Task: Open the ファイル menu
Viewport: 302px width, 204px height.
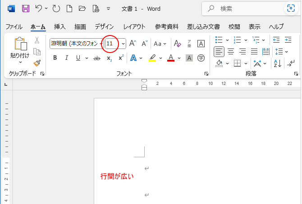Action: click(x=14, y=27)
